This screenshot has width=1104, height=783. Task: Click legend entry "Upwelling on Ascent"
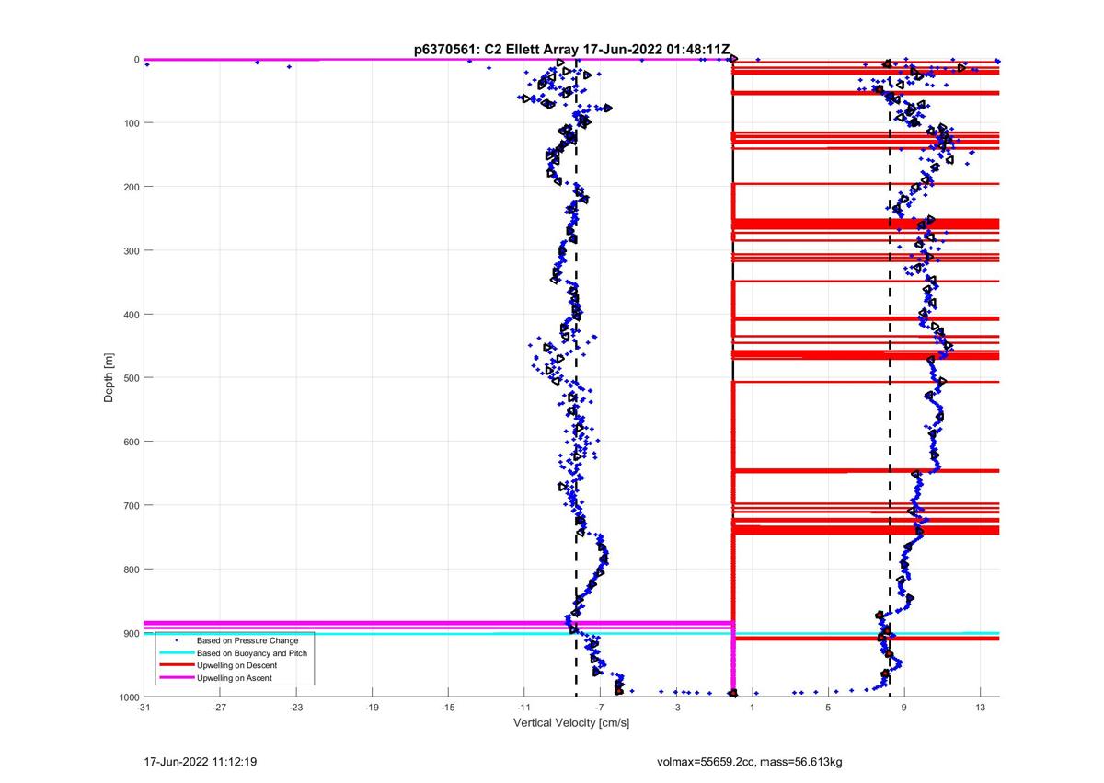point(235,678)
